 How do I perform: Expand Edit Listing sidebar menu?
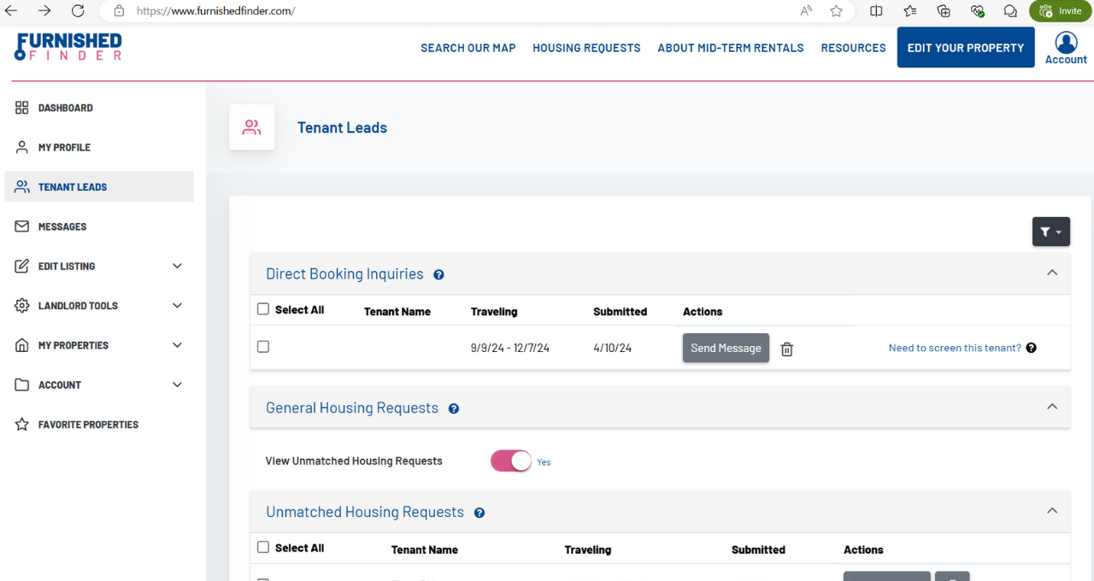coord(177,267)
